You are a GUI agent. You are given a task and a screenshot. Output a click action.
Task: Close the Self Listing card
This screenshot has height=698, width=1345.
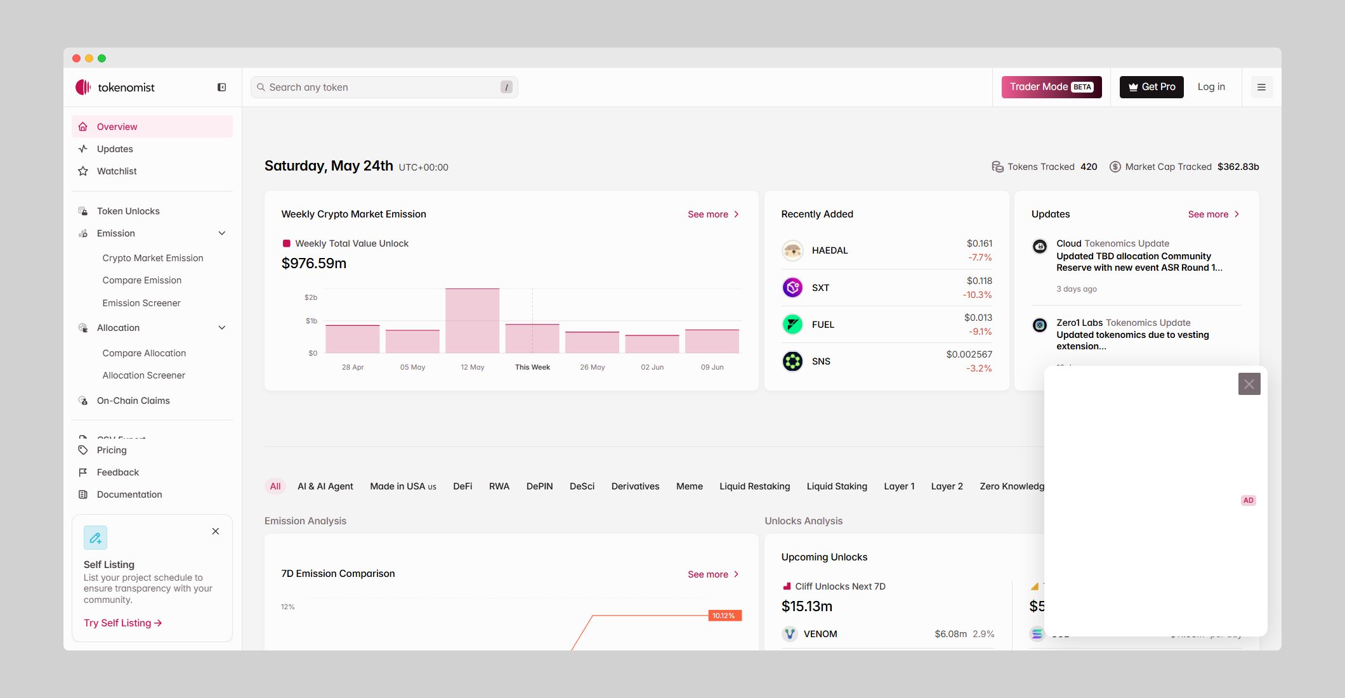[216, 531]
